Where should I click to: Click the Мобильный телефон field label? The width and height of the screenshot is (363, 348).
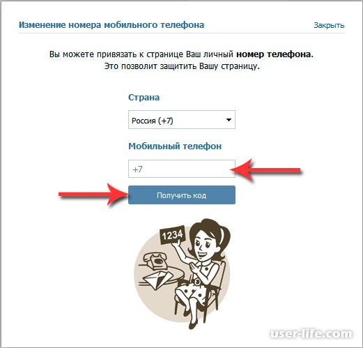(x=175, y=146)
